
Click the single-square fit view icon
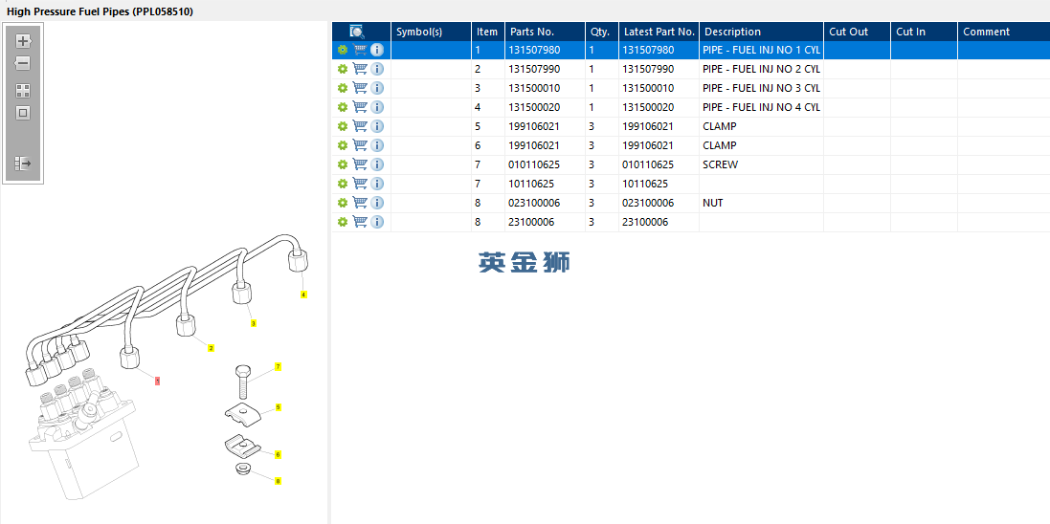(23, 113)
